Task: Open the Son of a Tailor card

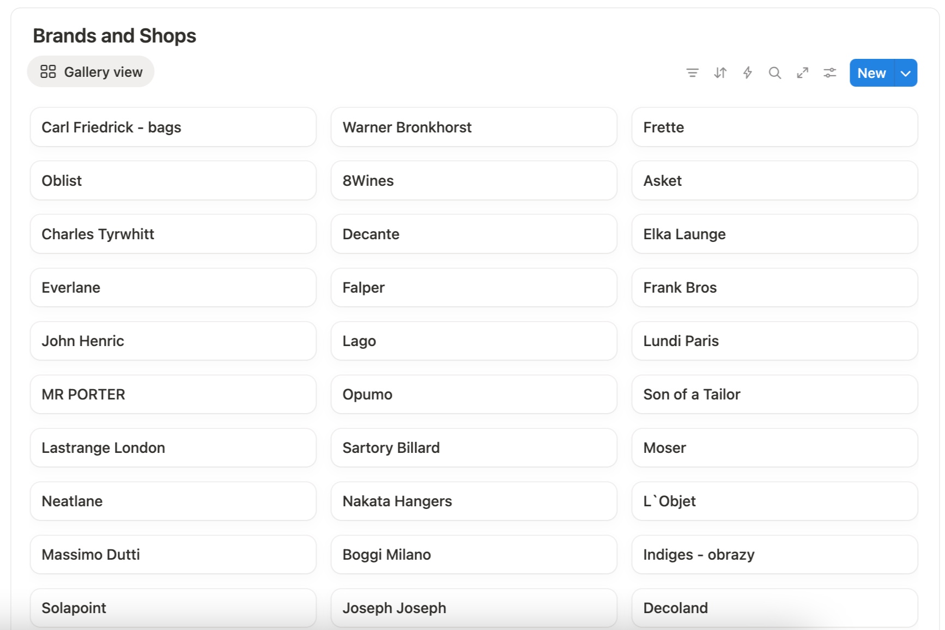Action: [x=774, y=394]
